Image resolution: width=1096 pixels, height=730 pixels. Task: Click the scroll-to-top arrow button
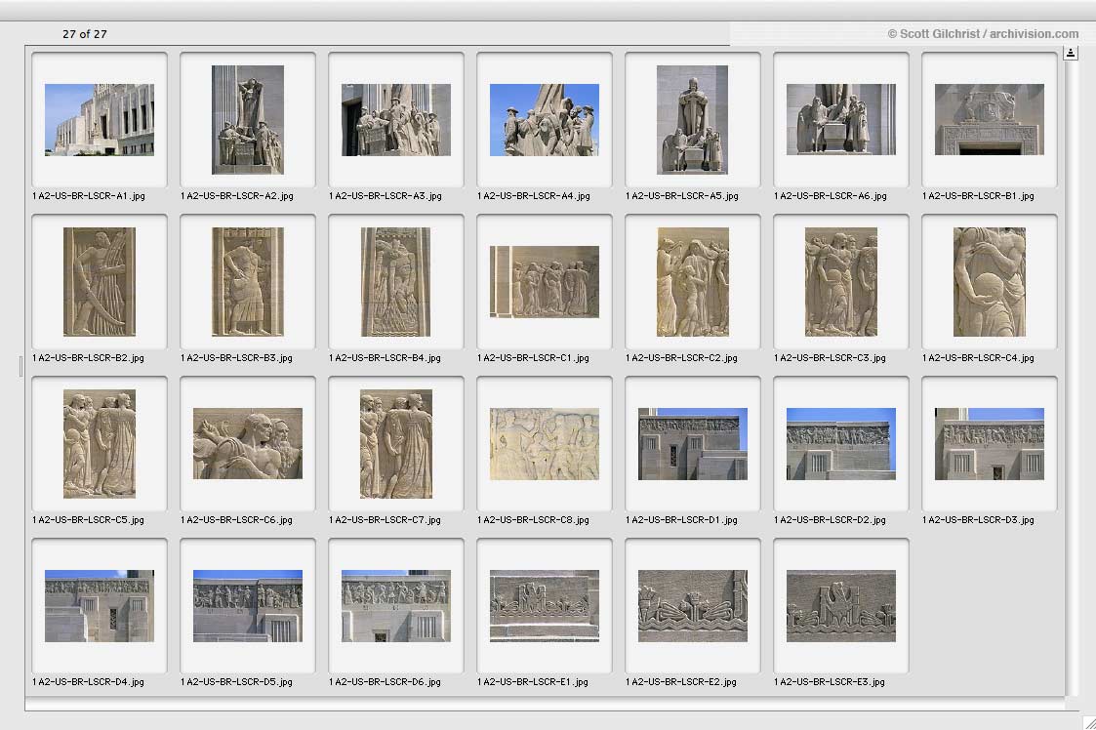point(1071,53)
